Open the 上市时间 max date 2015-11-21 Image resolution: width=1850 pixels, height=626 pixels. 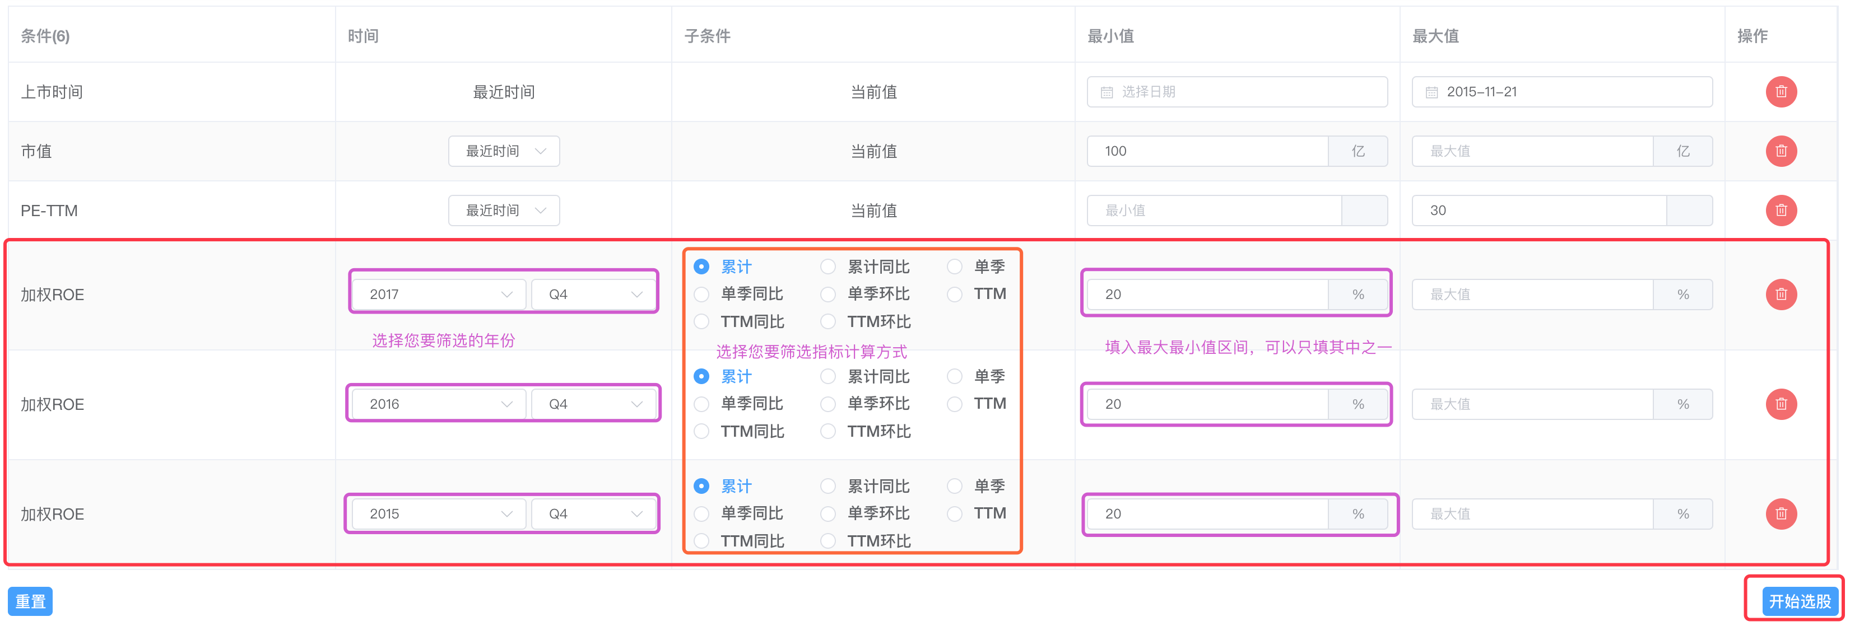(x=1561, y=92)
